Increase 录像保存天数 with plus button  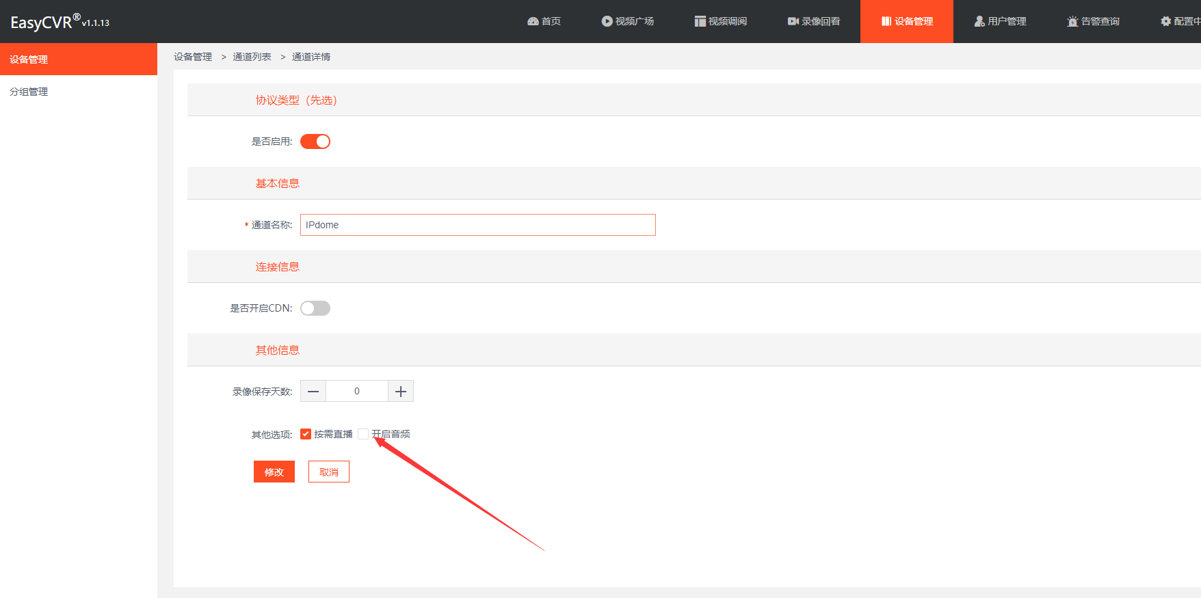click(x=401, y=391)
